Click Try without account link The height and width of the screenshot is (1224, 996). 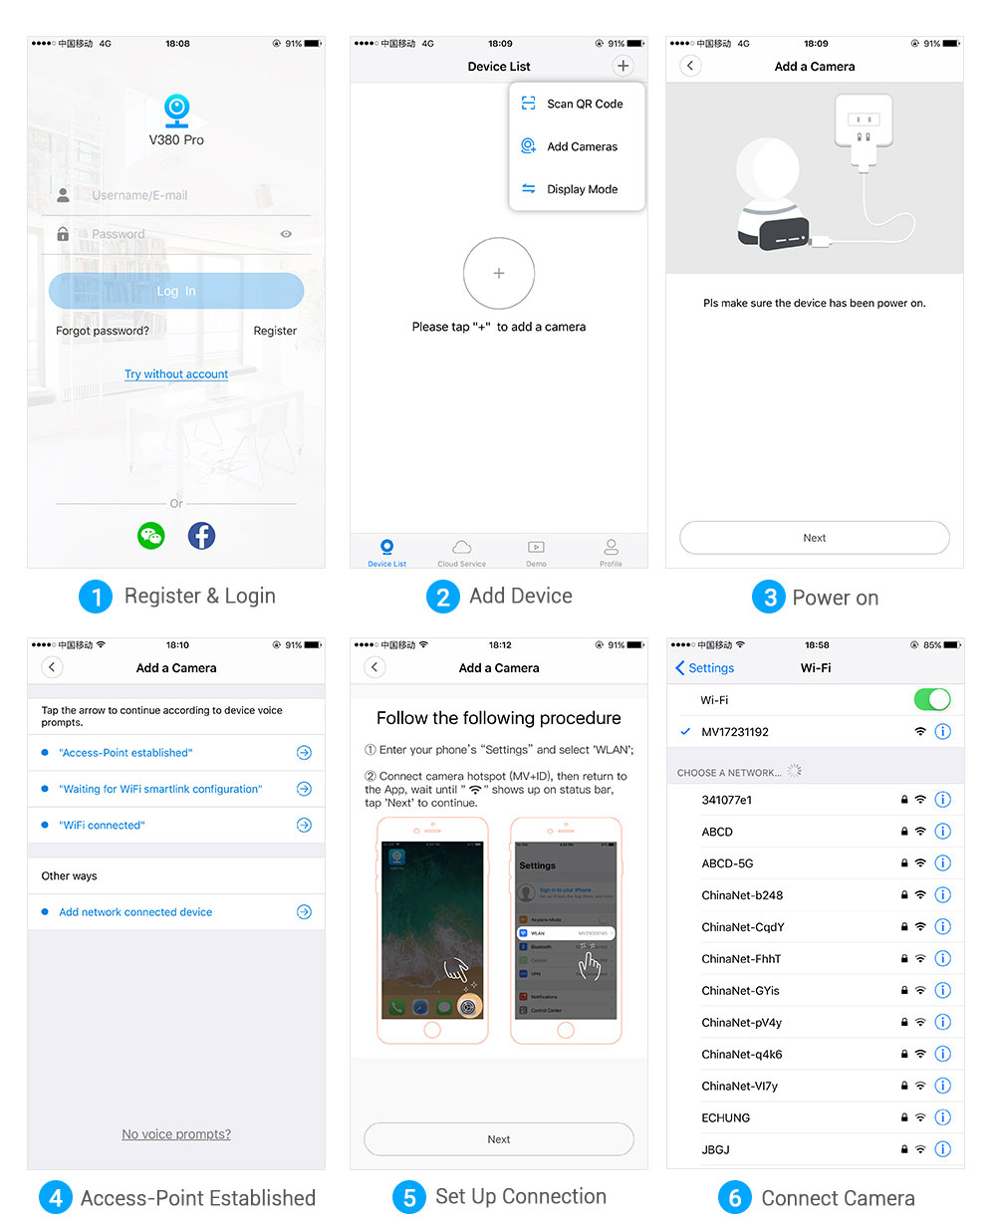pos(176,374)
